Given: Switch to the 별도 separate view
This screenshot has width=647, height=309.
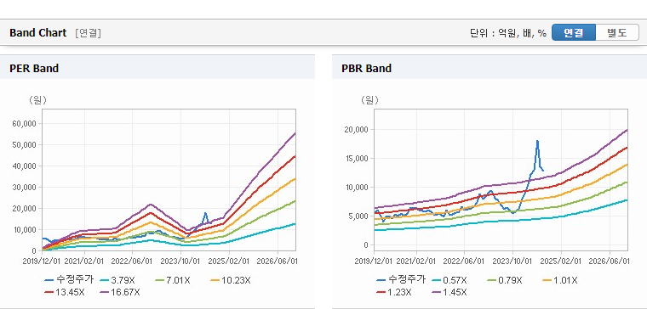Looking at the screenshot, I should click(x=617, y=32).
